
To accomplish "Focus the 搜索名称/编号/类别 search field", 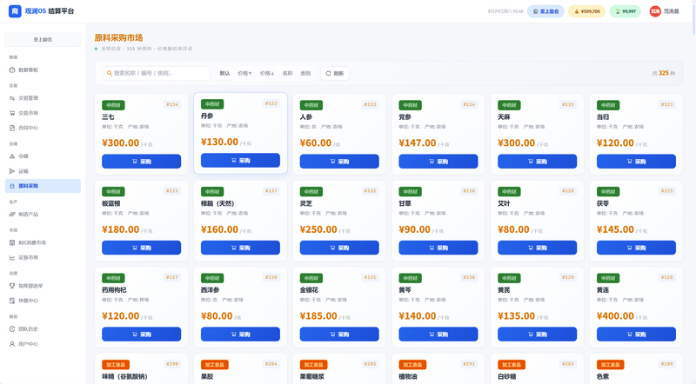I will 157,73.
